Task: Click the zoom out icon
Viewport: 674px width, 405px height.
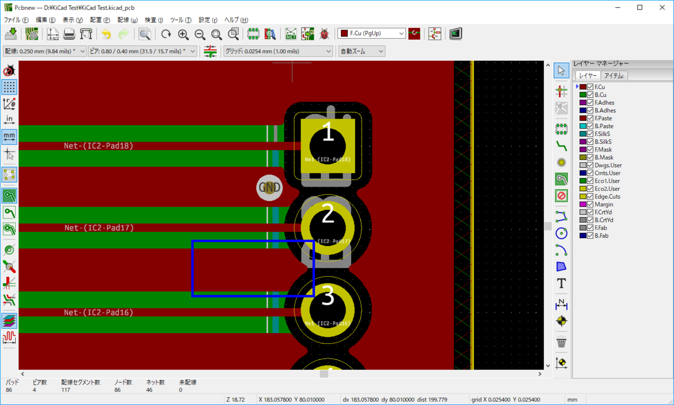Action: (199, 34)
